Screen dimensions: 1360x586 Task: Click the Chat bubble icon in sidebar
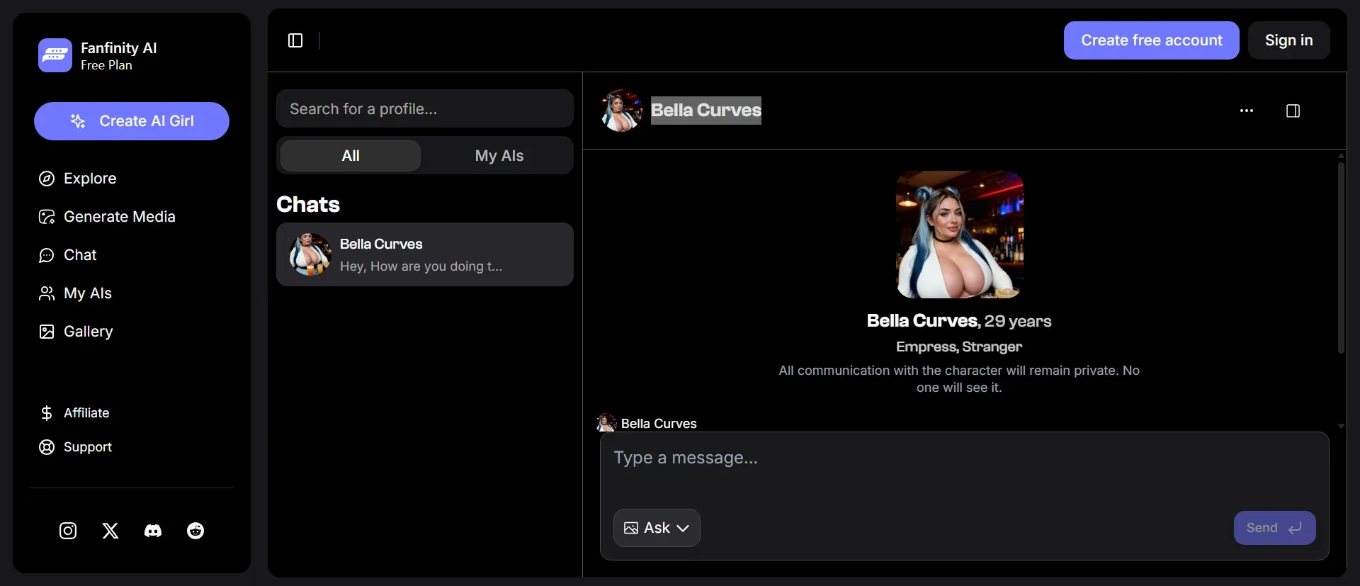pyautogui.click(x=47, y=255)
